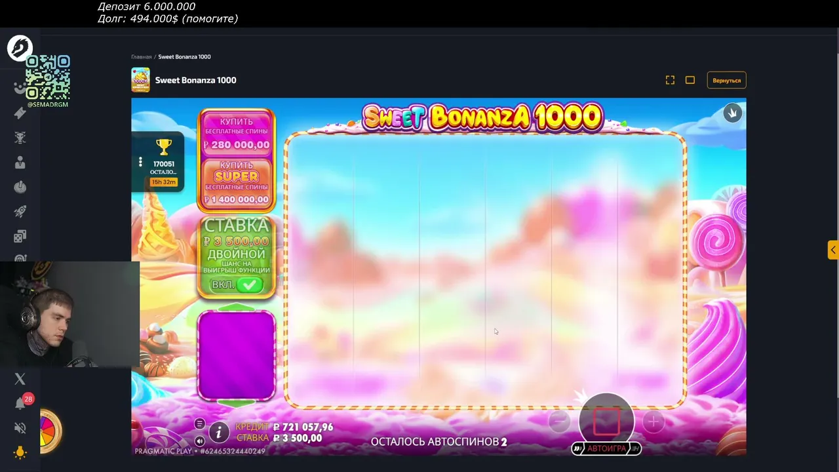Decrease bet with minus button

pos(559,422)
